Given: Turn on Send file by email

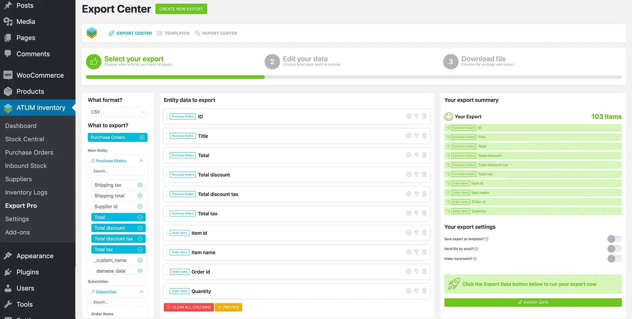Looking at the screenshot, I should coord(614,249).
